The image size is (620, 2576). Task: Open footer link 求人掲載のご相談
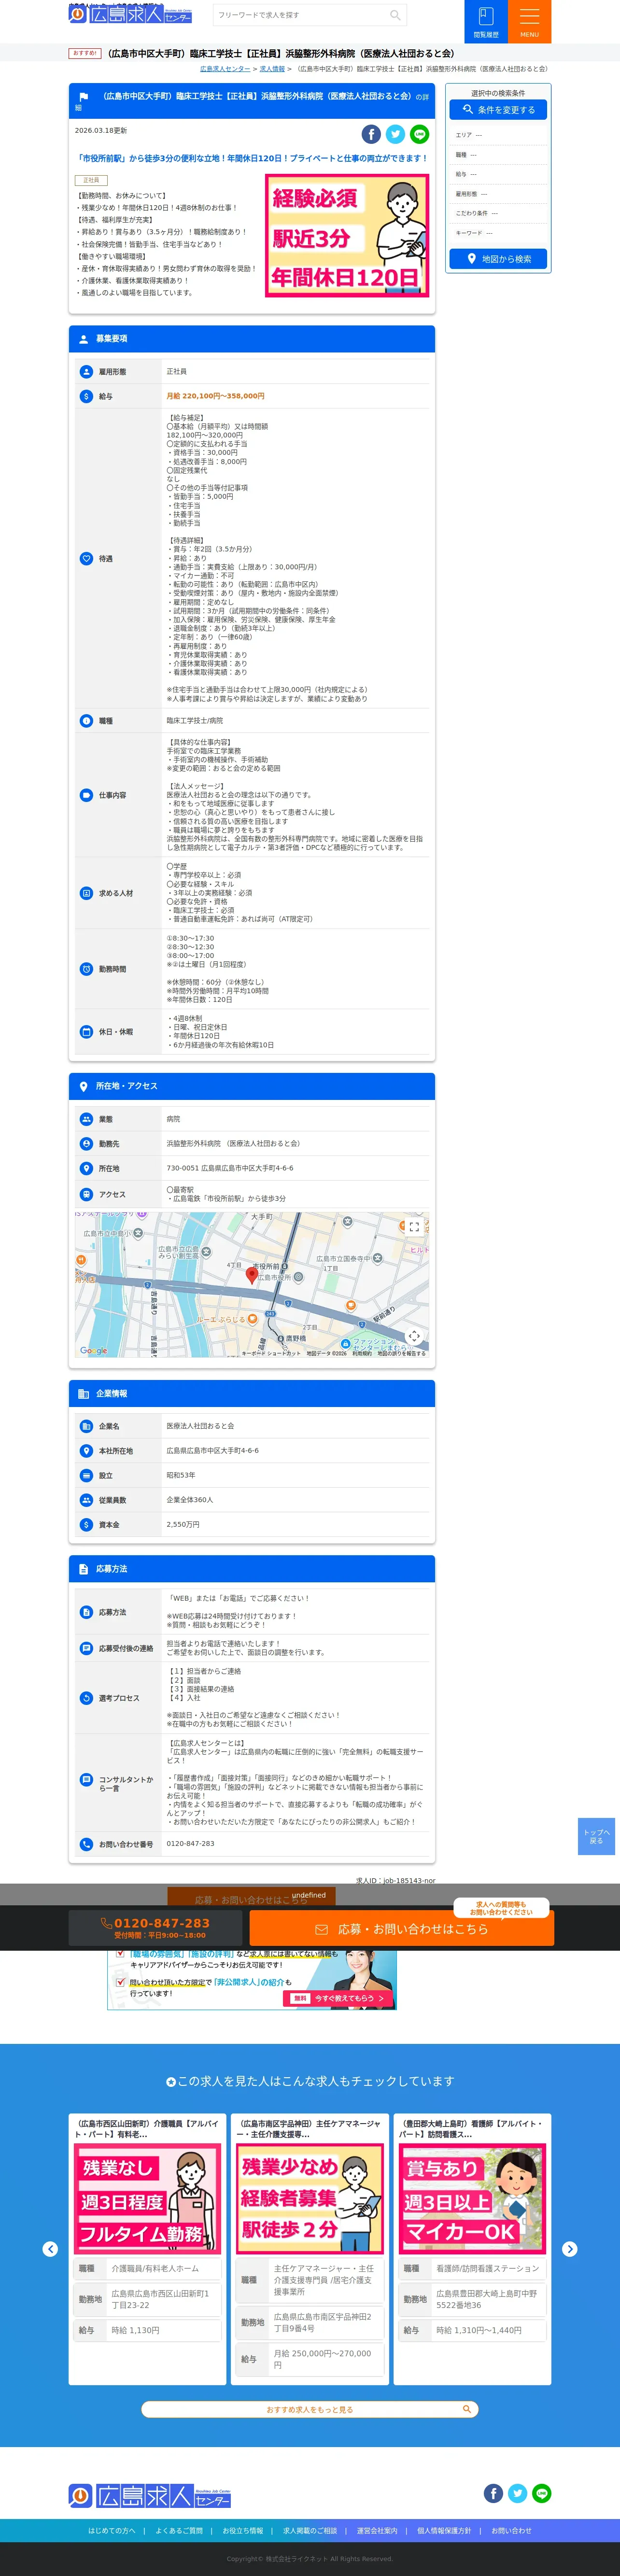(x=310, y=2531)
